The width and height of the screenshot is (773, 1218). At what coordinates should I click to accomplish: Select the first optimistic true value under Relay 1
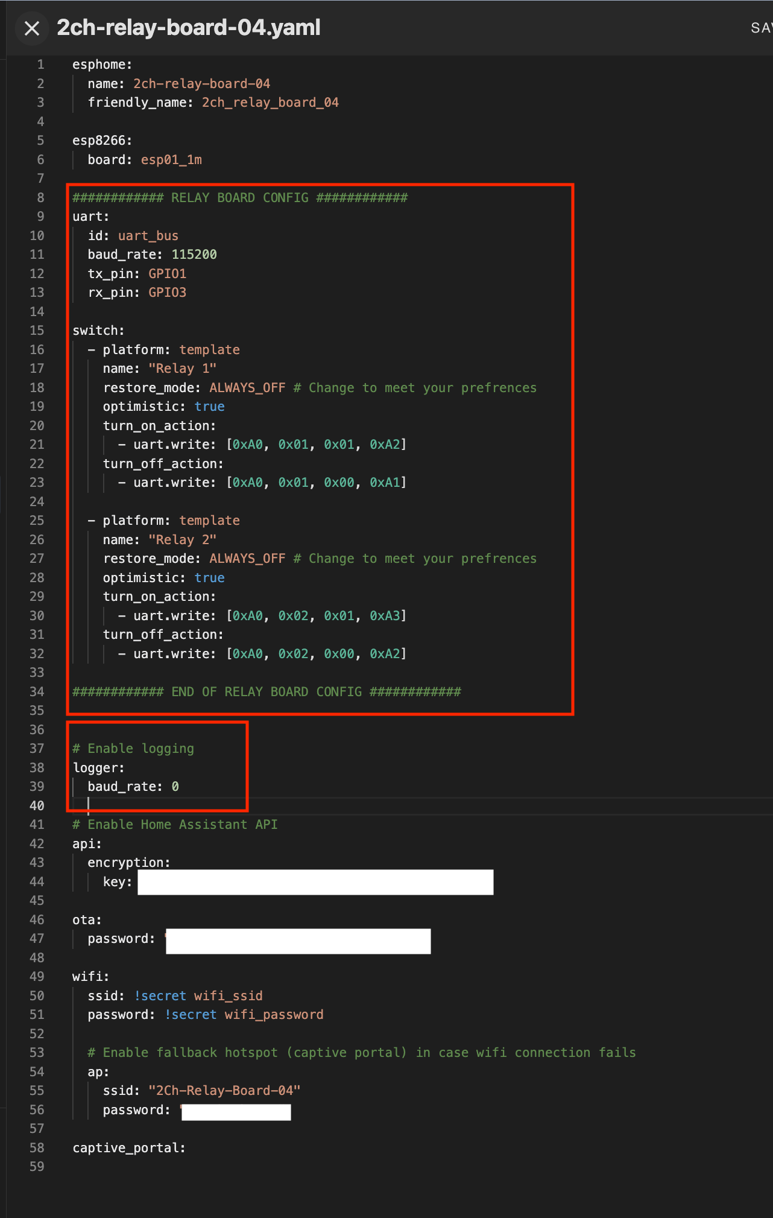(x=209, y=407)
